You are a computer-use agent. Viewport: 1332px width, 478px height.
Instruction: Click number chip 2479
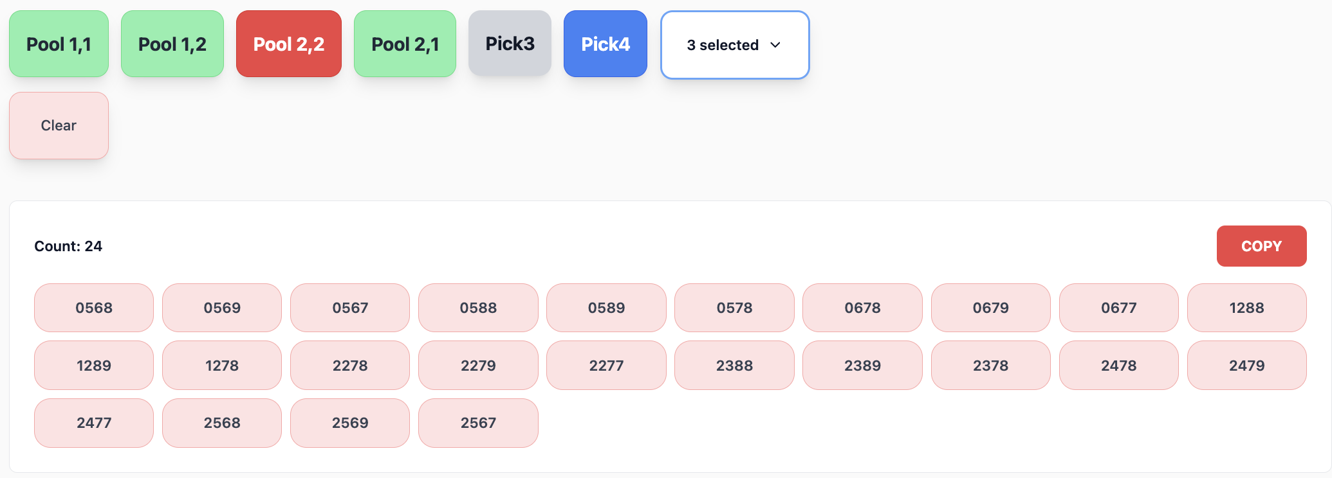[1246, 366]
